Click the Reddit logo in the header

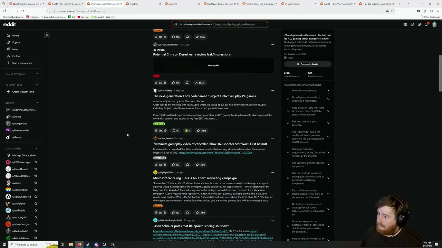[9, 24]
